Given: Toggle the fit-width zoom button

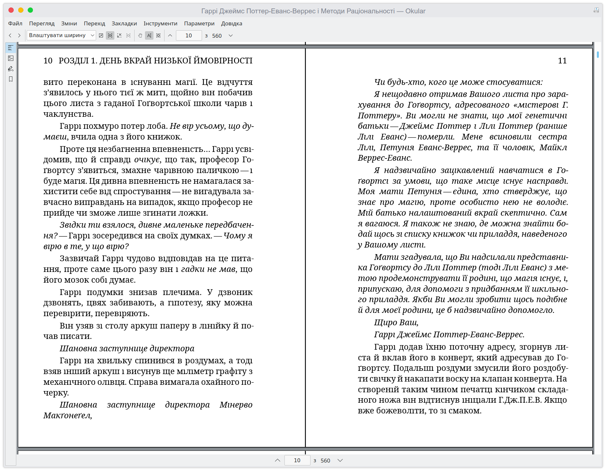Looking at the screenshot, I should pyautogui.click(x=110, y=35).
